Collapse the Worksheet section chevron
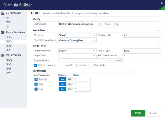Viewport: 165px width, 118px height. coord(158,30)
